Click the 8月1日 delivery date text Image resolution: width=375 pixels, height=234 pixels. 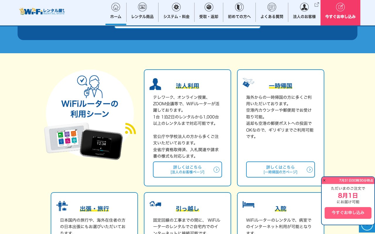click(x=348, y=195)
